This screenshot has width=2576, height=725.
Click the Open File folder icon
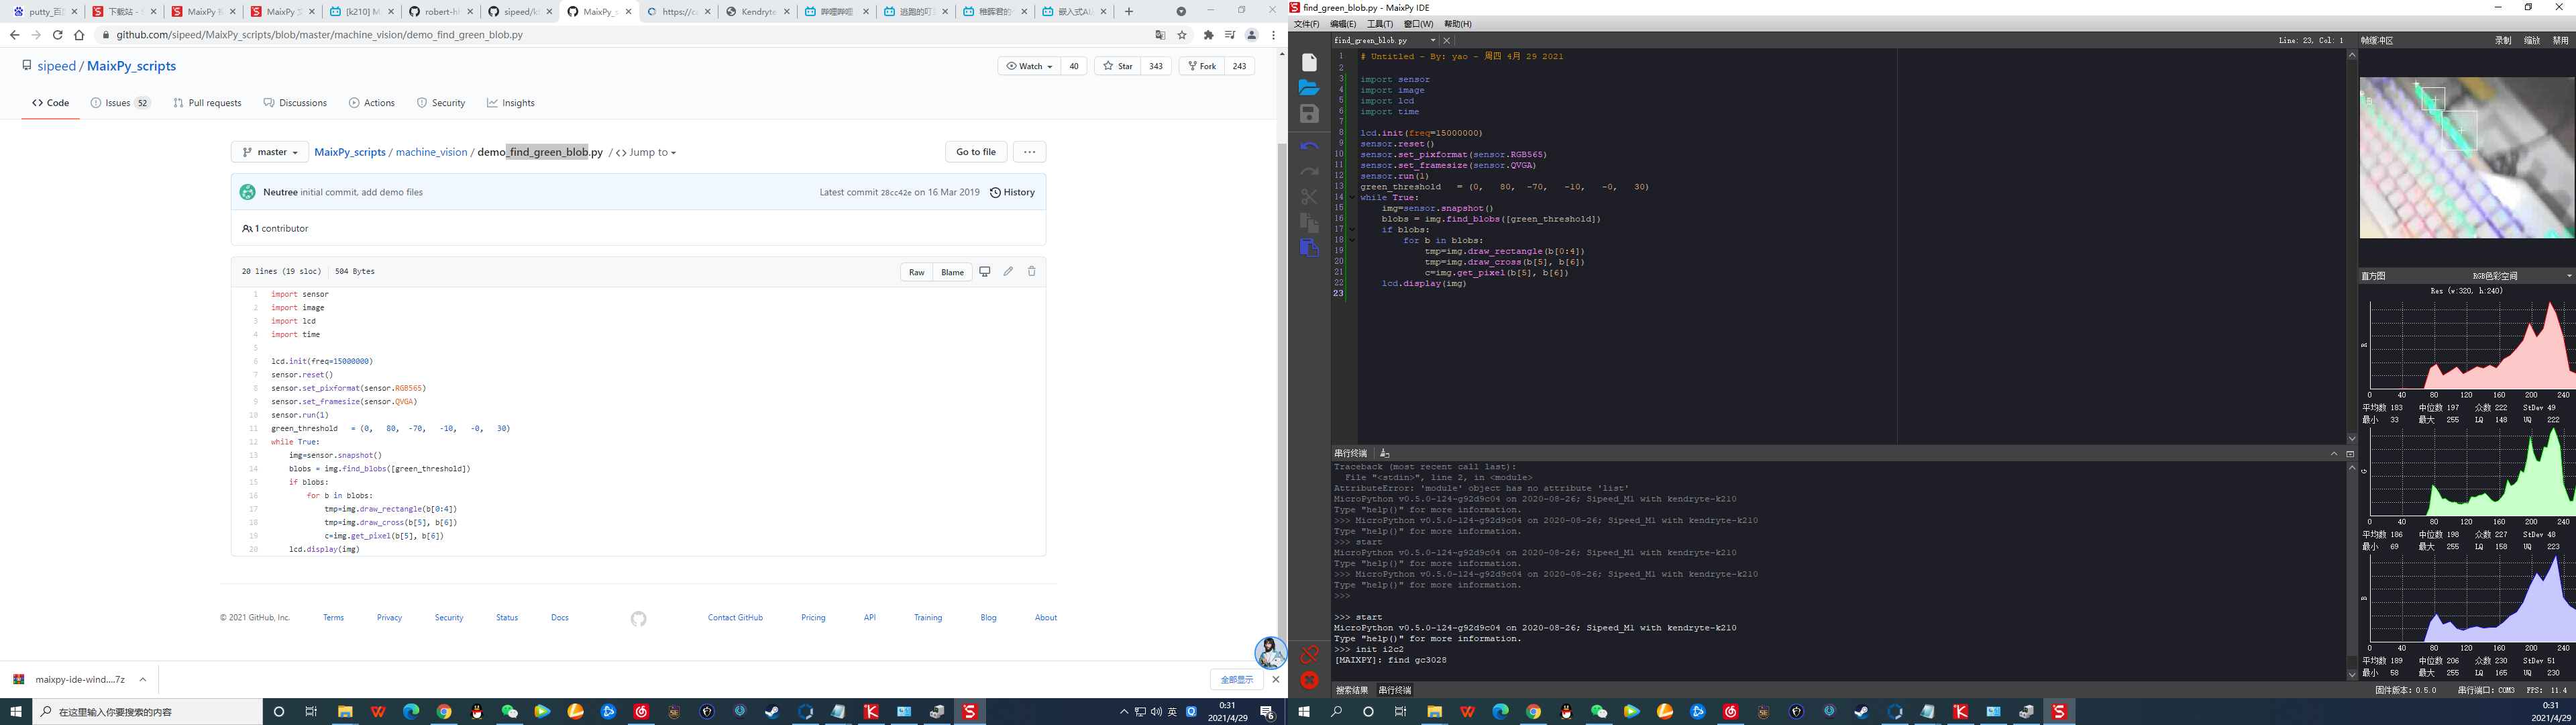(1309, 88)
